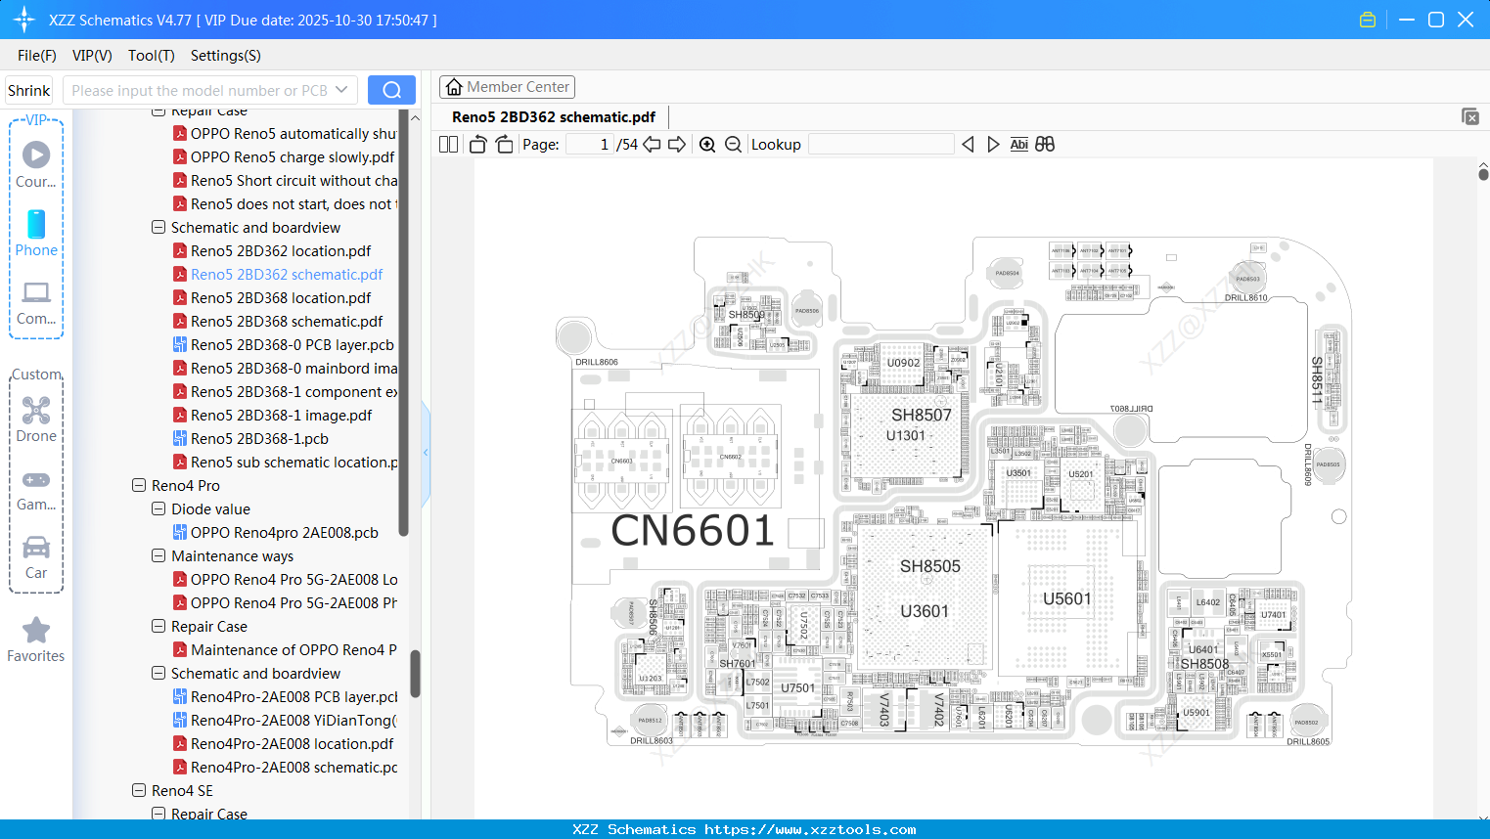This screenshot has height=839, width=1490.
Task: Open full-text search with the binoculars icon
Action: [x=1045, y=144]
